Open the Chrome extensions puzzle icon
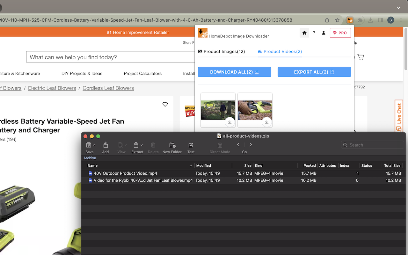Image resolution: width=408 pixels, height=255 pixels. pos(360,20)
